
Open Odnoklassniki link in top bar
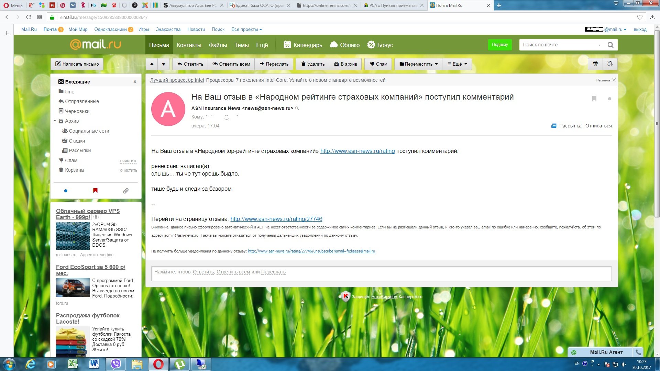tap(110, 30)
